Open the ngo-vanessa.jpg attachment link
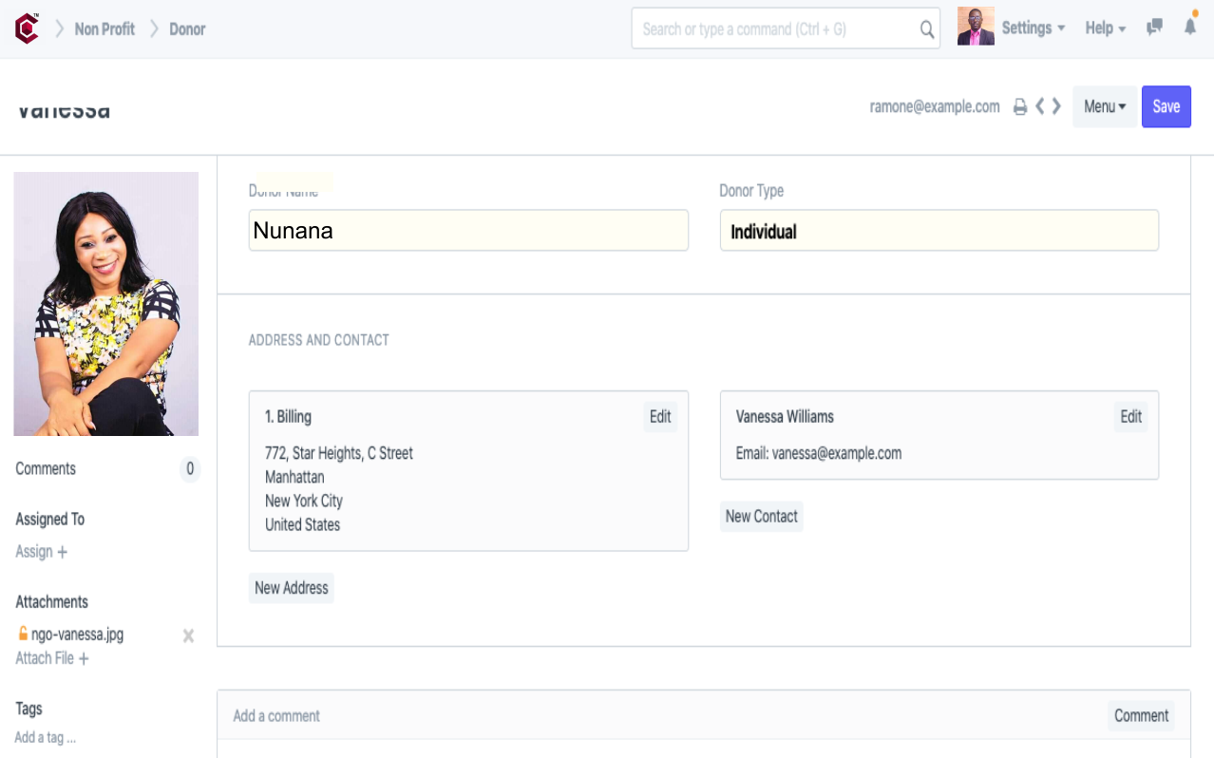1214x758 pixels. (77, 635)
